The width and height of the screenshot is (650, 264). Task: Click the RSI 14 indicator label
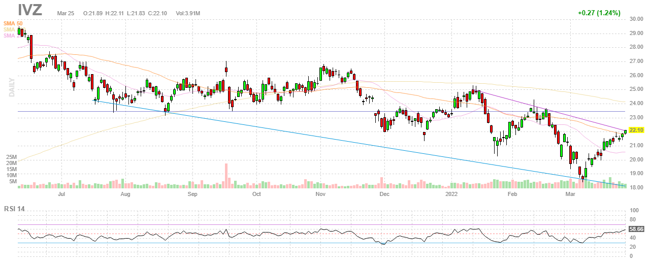[15, 209]
